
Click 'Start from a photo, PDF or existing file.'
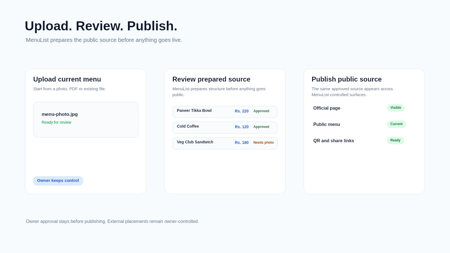tap(69, 89)
